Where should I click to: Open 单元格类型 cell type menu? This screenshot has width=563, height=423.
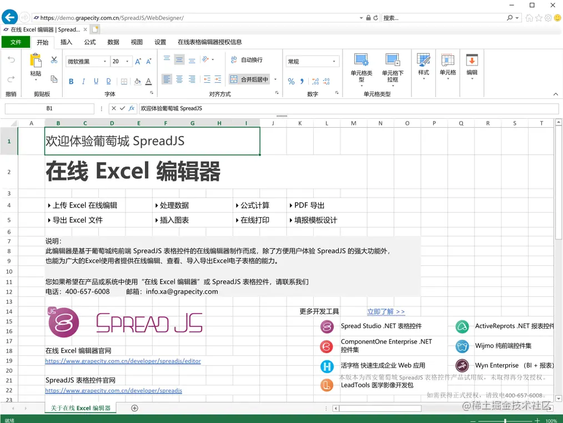coord(361,69)
